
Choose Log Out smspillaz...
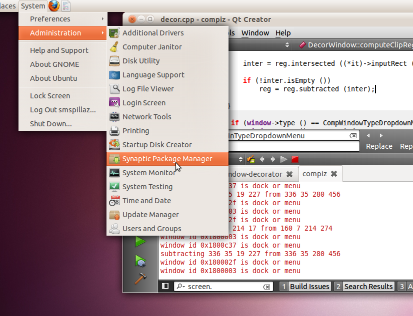62,110
